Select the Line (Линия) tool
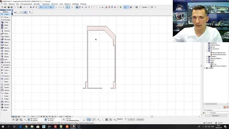The height and width of the screenshot is (129, 229). click(x=5, y=82)
